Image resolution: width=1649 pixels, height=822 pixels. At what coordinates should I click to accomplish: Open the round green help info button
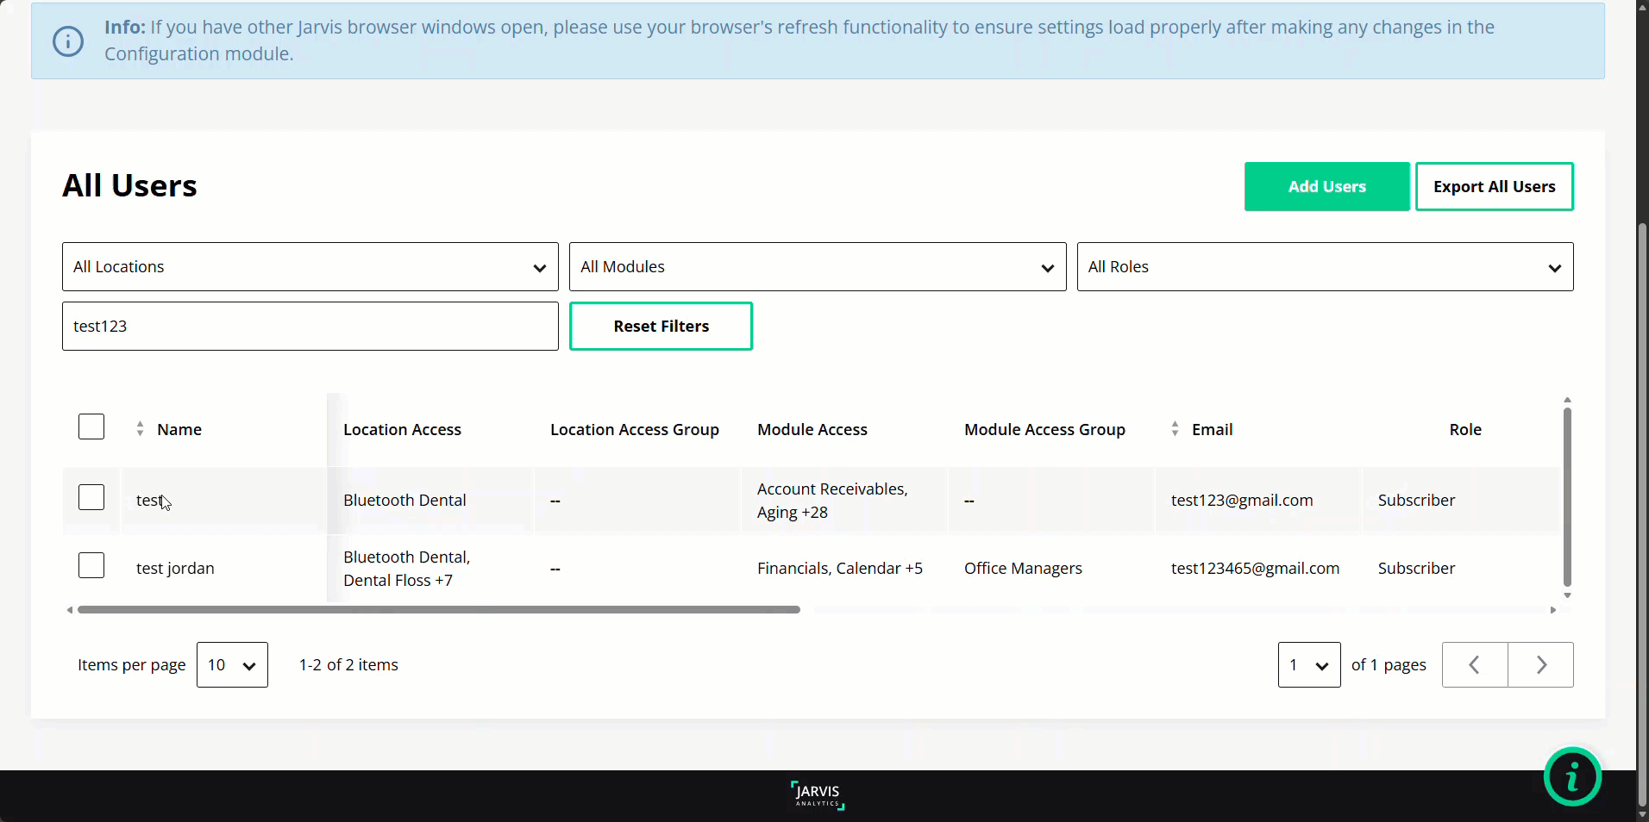tap(1571, 776)
